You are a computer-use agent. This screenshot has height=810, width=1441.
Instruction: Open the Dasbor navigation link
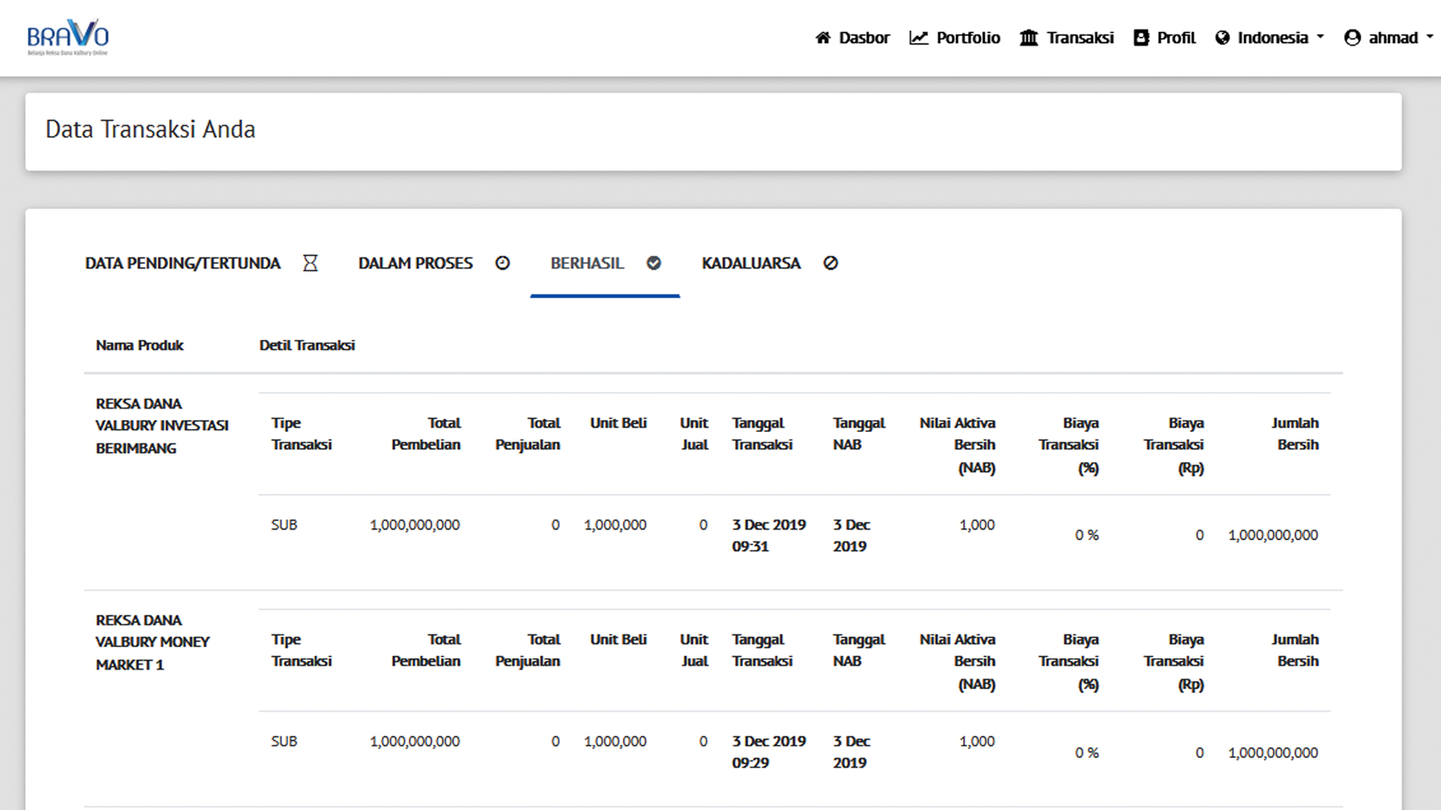(864, 37)
